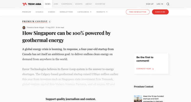Click Sign Up
191x102 pixels.
tap(150, 4)
